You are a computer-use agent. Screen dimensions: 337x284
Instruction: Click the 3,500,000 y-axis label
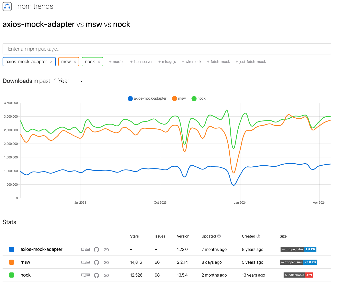point(11,103)
